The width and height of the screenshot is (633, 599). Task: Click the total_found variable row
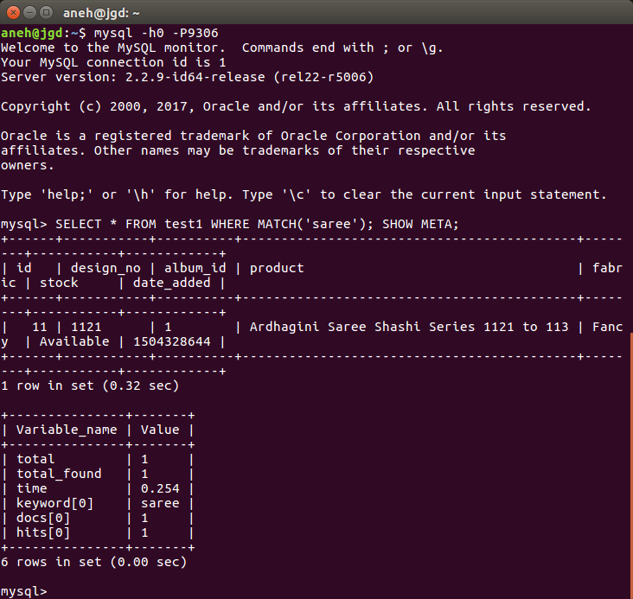(x=98, y=474)
